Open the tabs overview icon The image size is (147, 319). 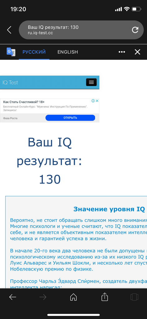134,297
